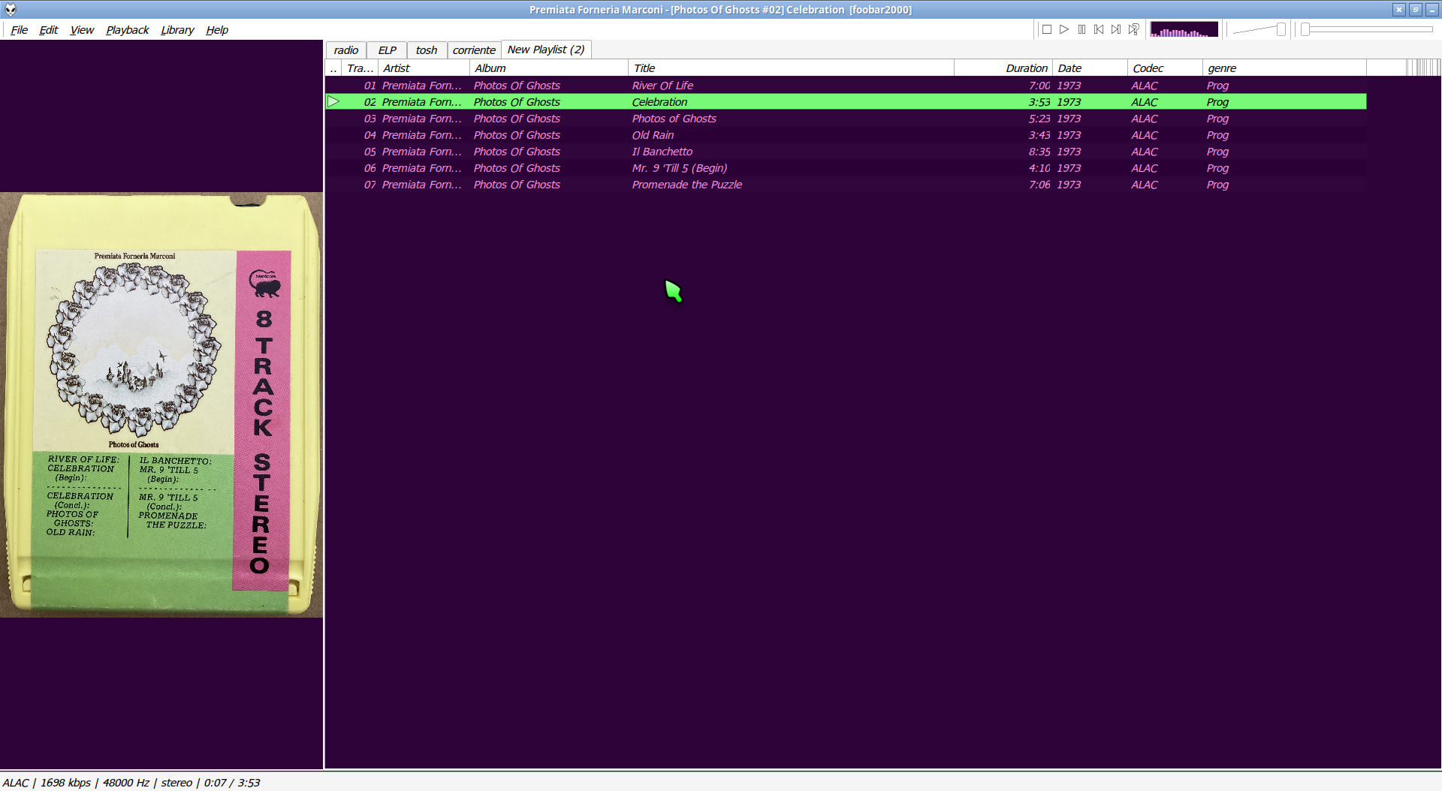The width and height of the screenshot is (1442, 791).
Task: Click the 7:06 duration cell
Action: pyautogui.click(x=1039, y=185)
